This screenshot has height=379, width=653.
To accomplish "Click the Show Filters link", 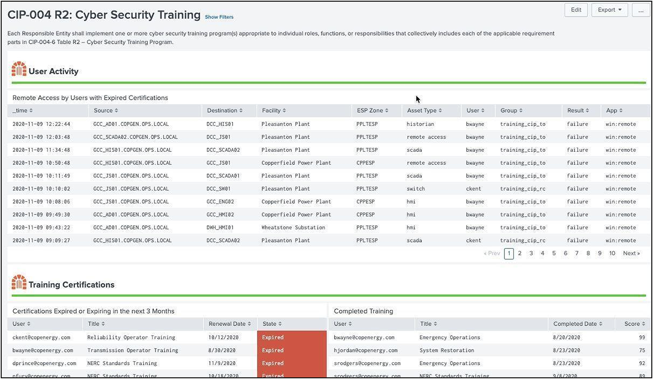I will (219, 17).
